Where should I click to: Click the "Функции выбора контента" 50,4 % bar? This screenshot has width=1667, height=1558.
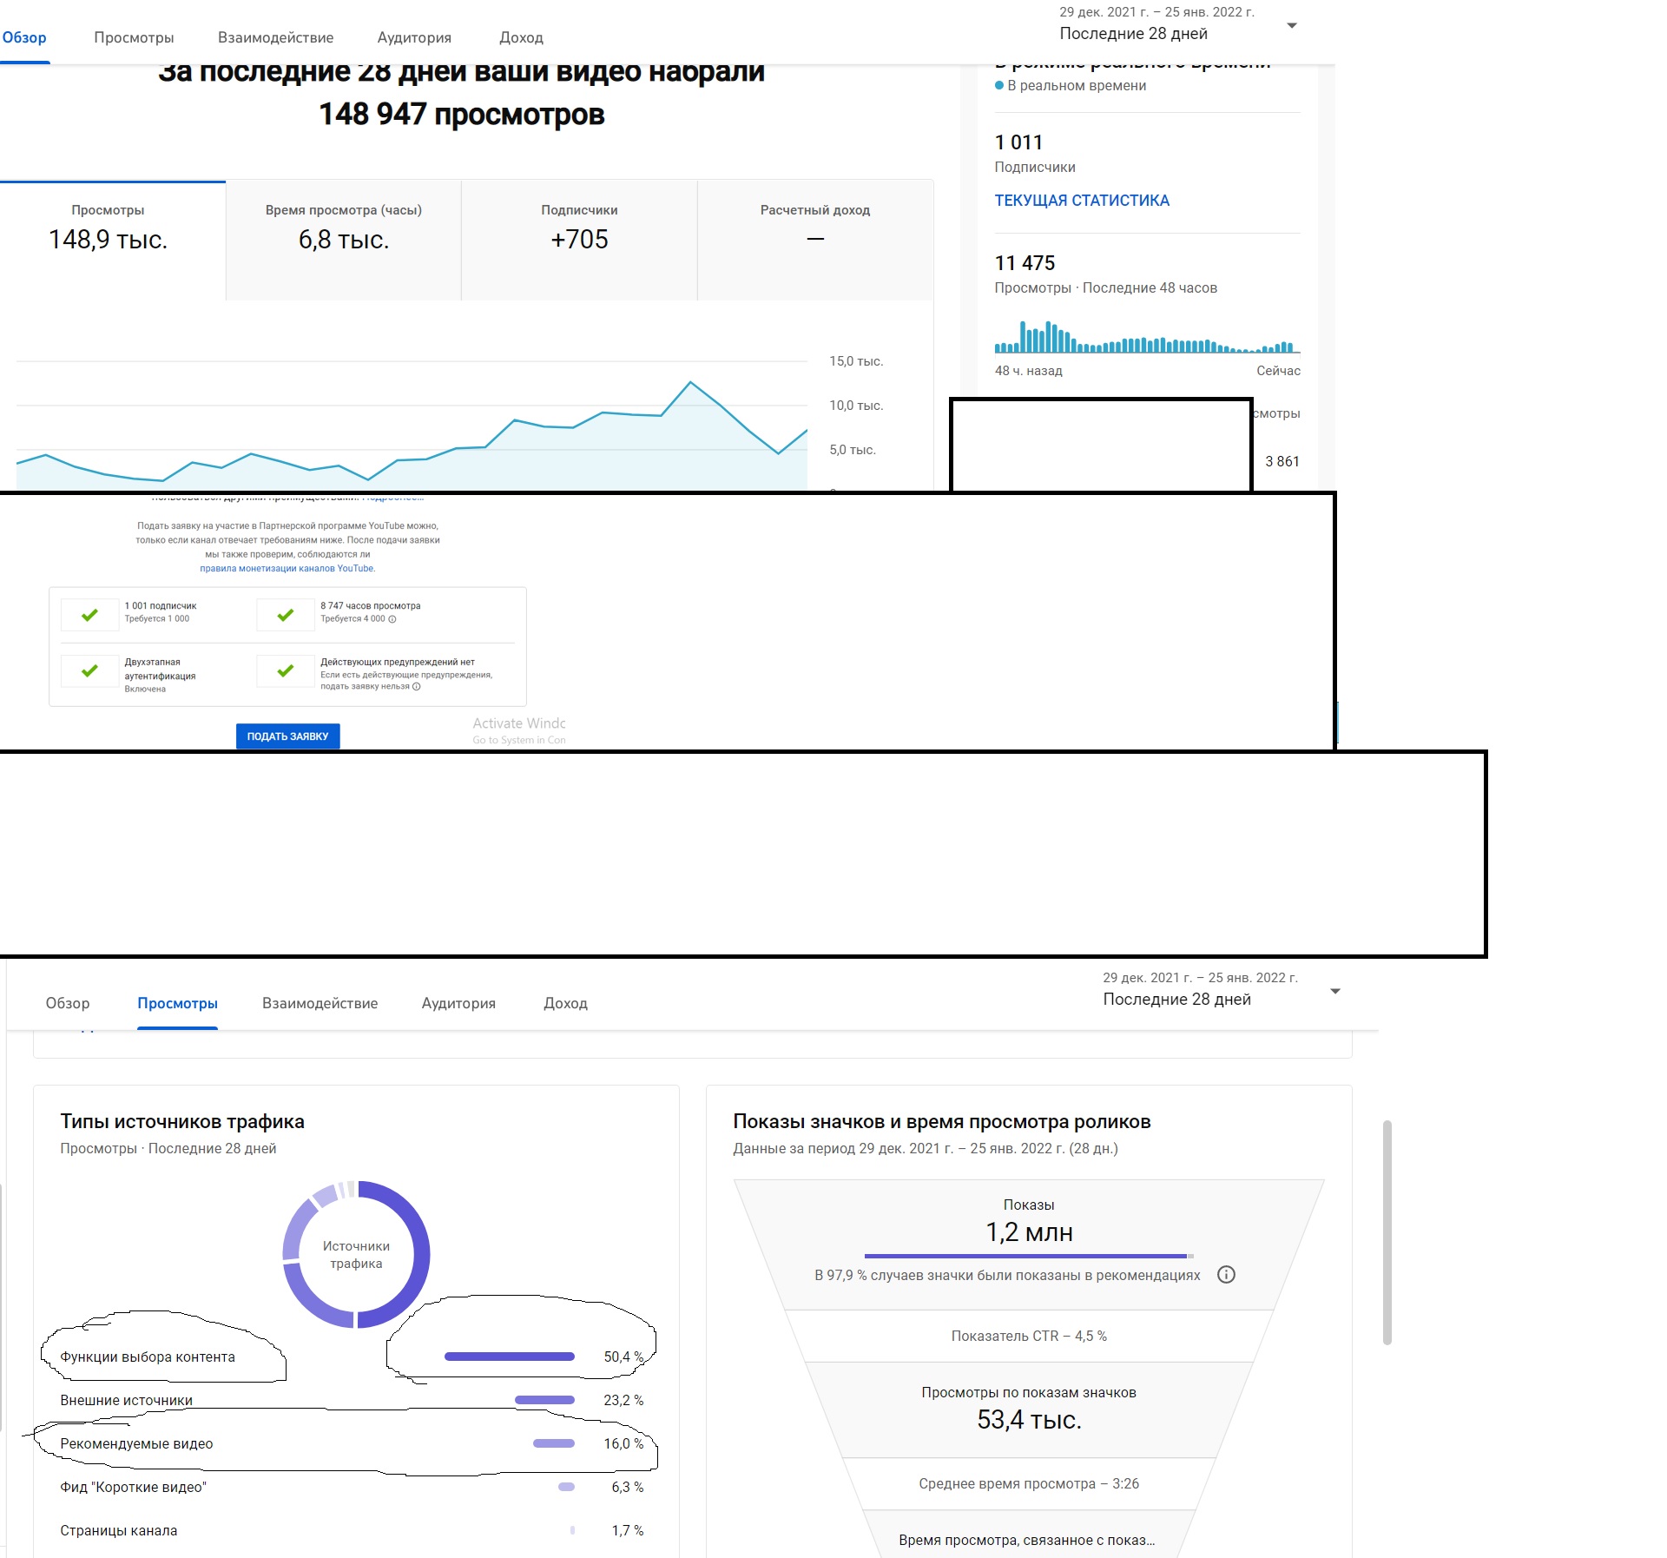click(x=510, y=1357)
